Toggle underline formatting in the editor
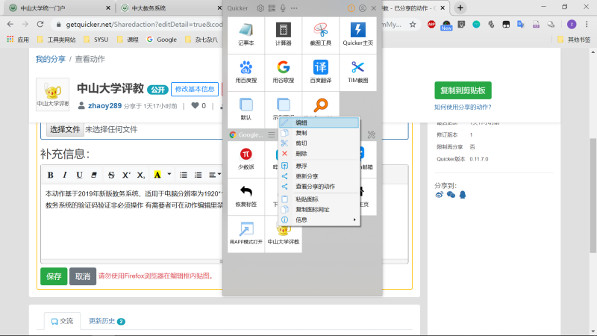The image size is (597, 336). click(x=79, y=175)
